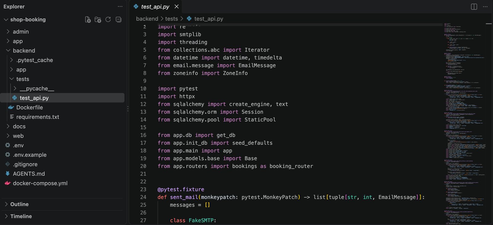
Task: Click 'import httpx' line
Action: [176, 96]
